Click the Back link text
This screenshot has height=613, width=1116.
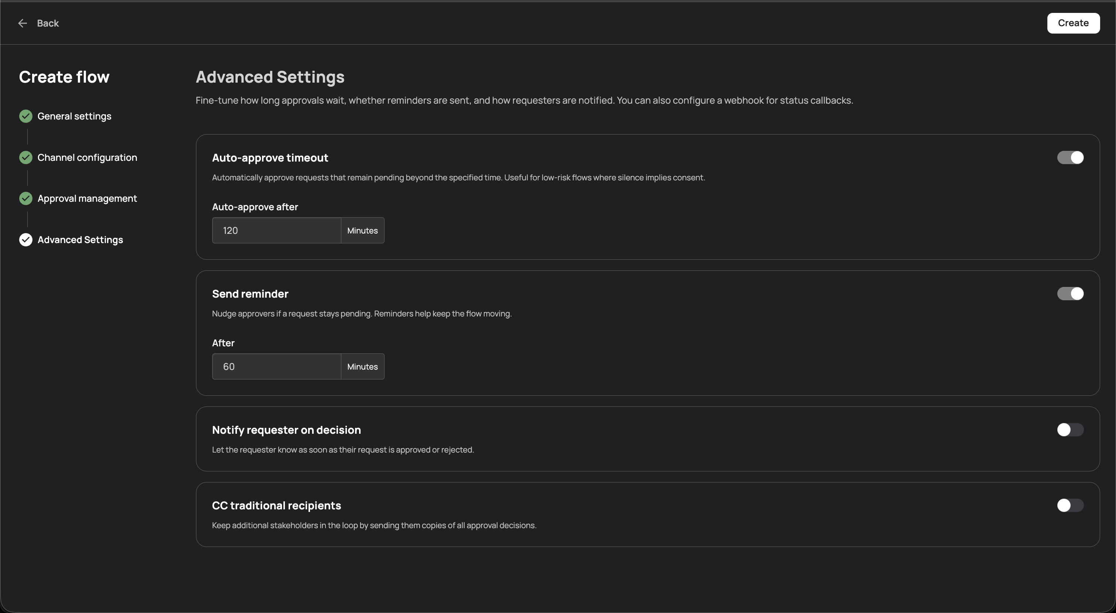point(48,23)
